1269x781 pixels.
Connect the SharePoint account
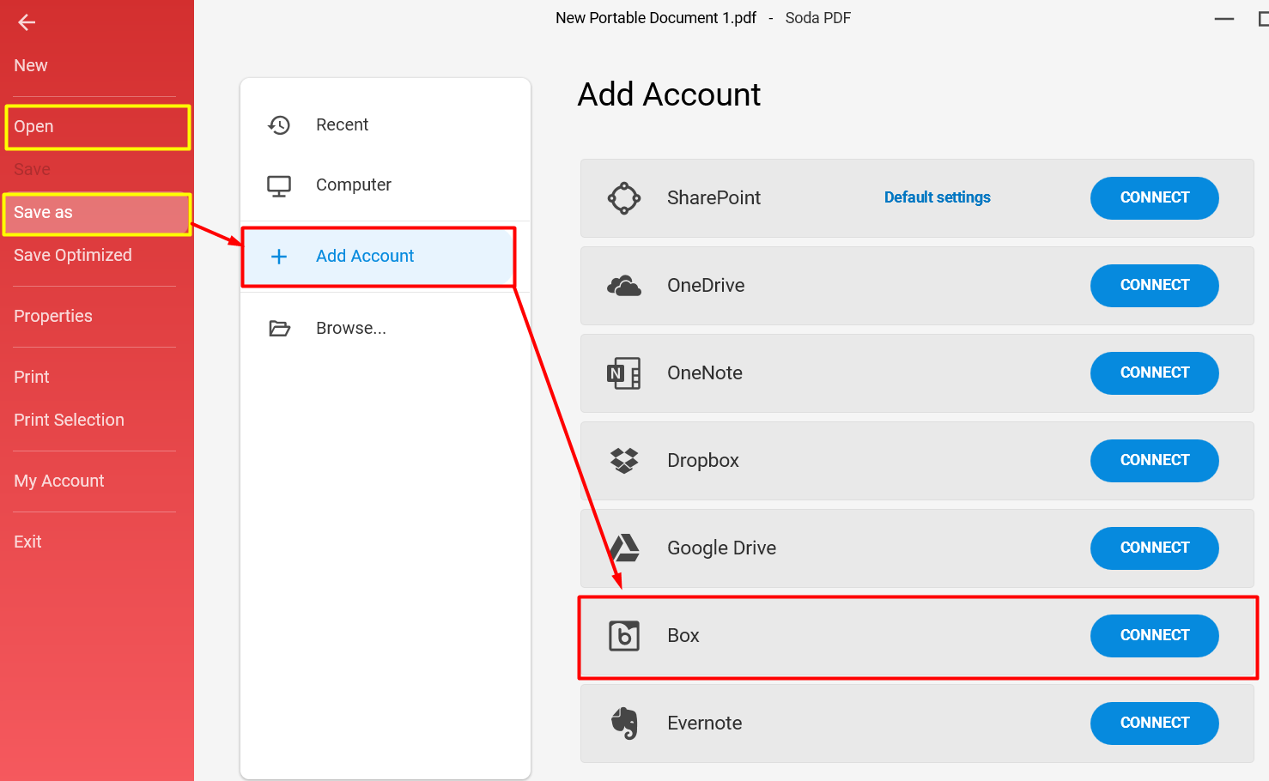point(1155,198)
